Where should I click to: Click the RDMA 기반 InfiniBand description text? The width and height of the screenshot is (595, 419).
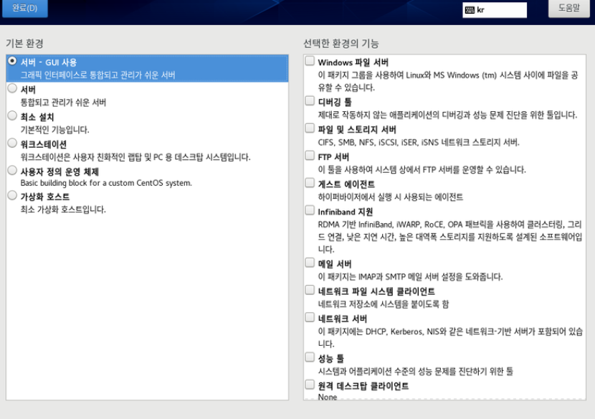tap(450, 237)
